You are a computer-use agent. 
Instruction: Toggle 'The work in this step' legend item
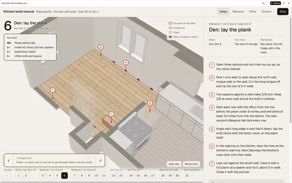(x=182, y=23)
